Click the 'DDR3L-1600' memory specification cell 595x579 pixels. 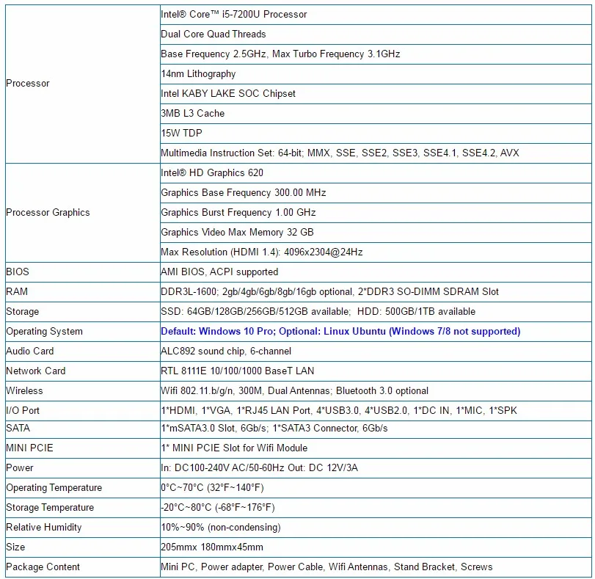376,291
